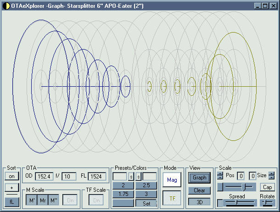Select the Graph view button
280x212 pixels.
tap(200, 178)
